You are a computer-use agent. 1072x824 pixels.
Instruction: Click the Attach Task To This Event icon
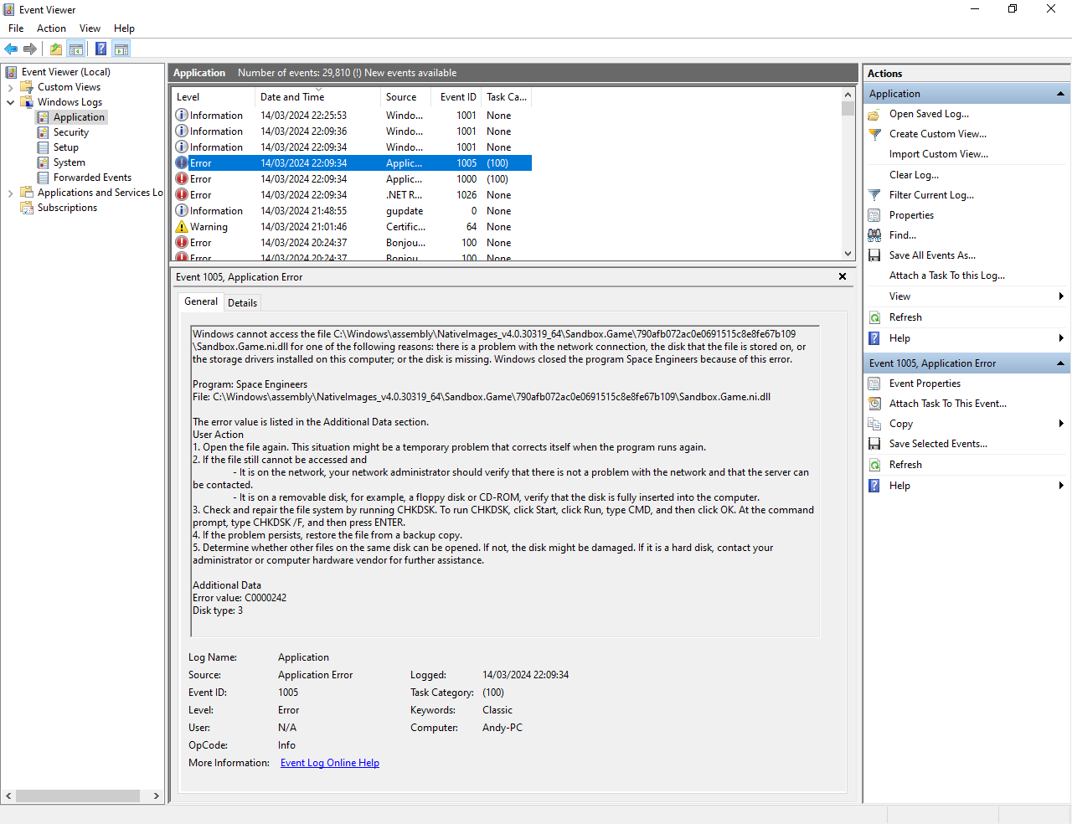[874, 404]
